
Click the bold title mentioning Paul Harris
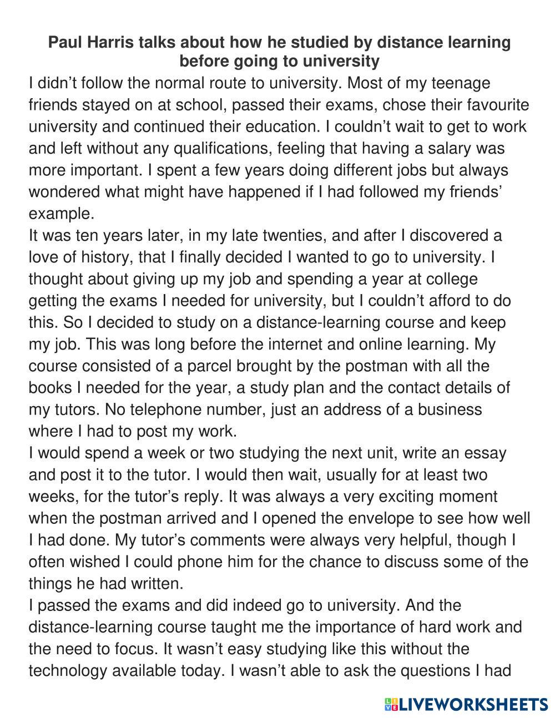[x=279, y=42]
